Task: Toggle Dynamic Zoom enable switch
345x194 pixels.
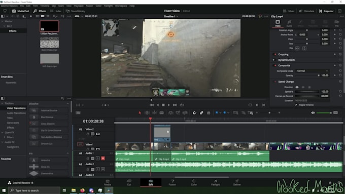Action: tap(274, 60)
